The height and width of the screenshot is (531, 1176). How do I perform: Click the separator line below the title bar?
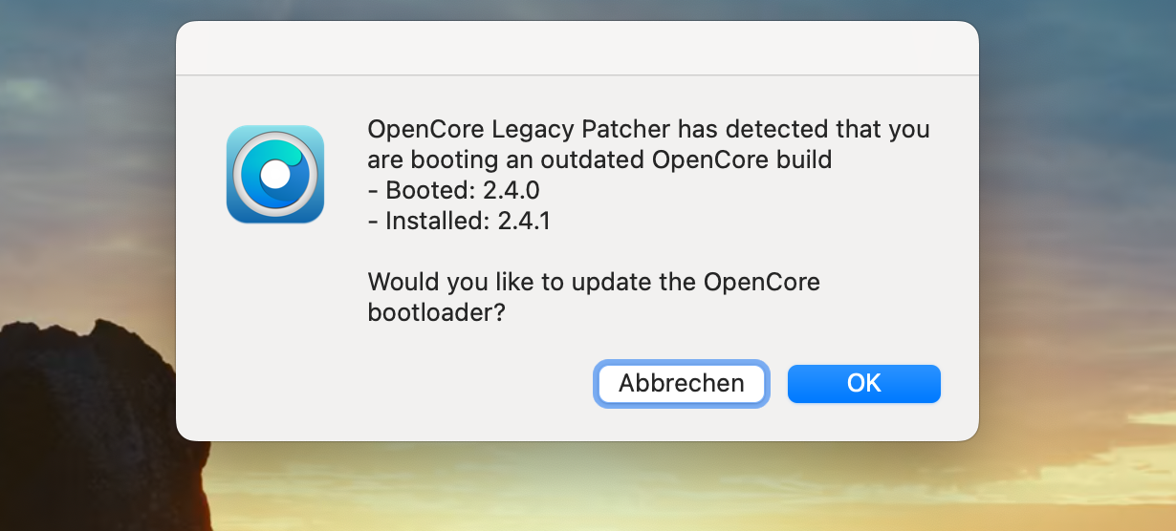[x=577, y=74]
